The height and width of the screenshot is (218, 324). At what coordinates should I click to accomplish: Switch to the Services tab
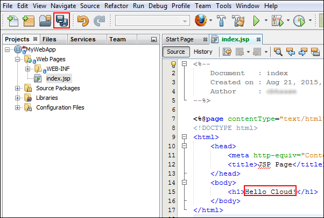click(x=83, y=39)
